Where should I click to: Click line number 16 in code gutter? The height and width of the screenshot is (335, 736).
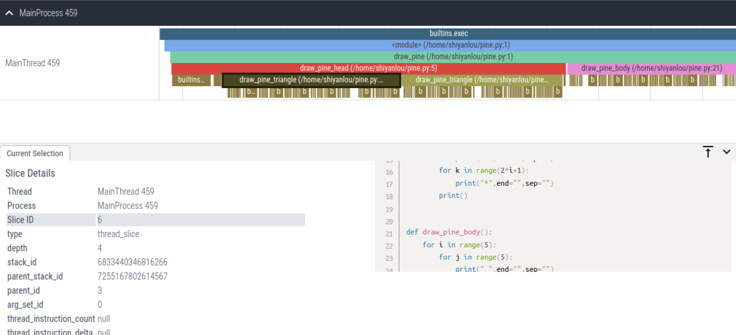pyautogui.click(x=389, y=172)
